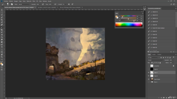Select the Rectangular Marquee tool
The height and width of the screenshot is (99, 177).
(x=2, y=12)
